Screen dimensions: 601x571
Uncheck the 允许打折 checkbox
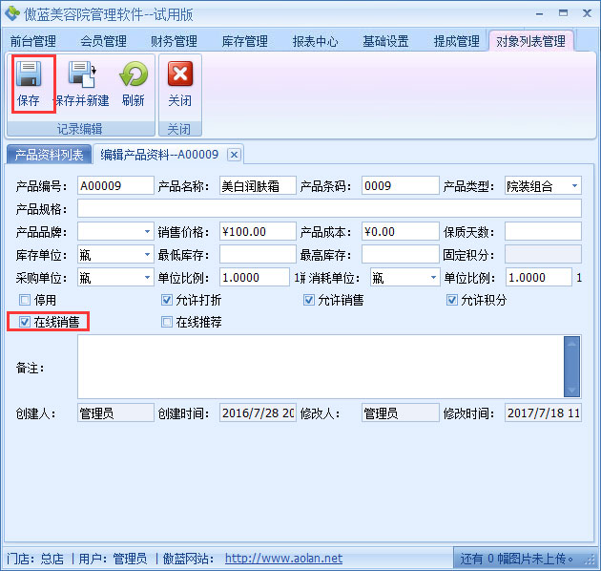click(167, 300)
